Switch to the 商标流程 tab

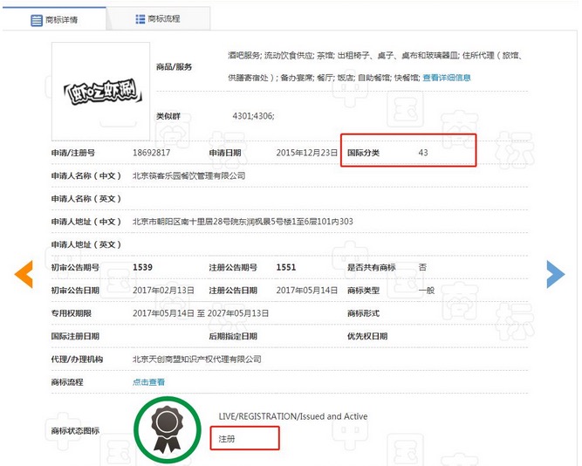pyautogui.click(x=165, y=18)
